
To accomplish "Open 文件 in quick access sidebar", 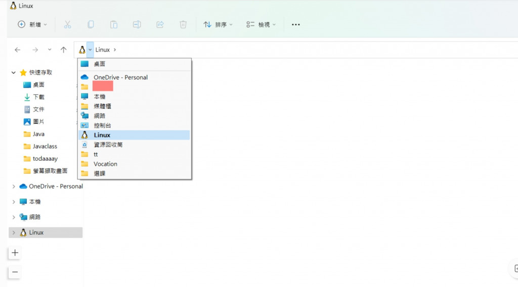I will (x=34, y=109).
